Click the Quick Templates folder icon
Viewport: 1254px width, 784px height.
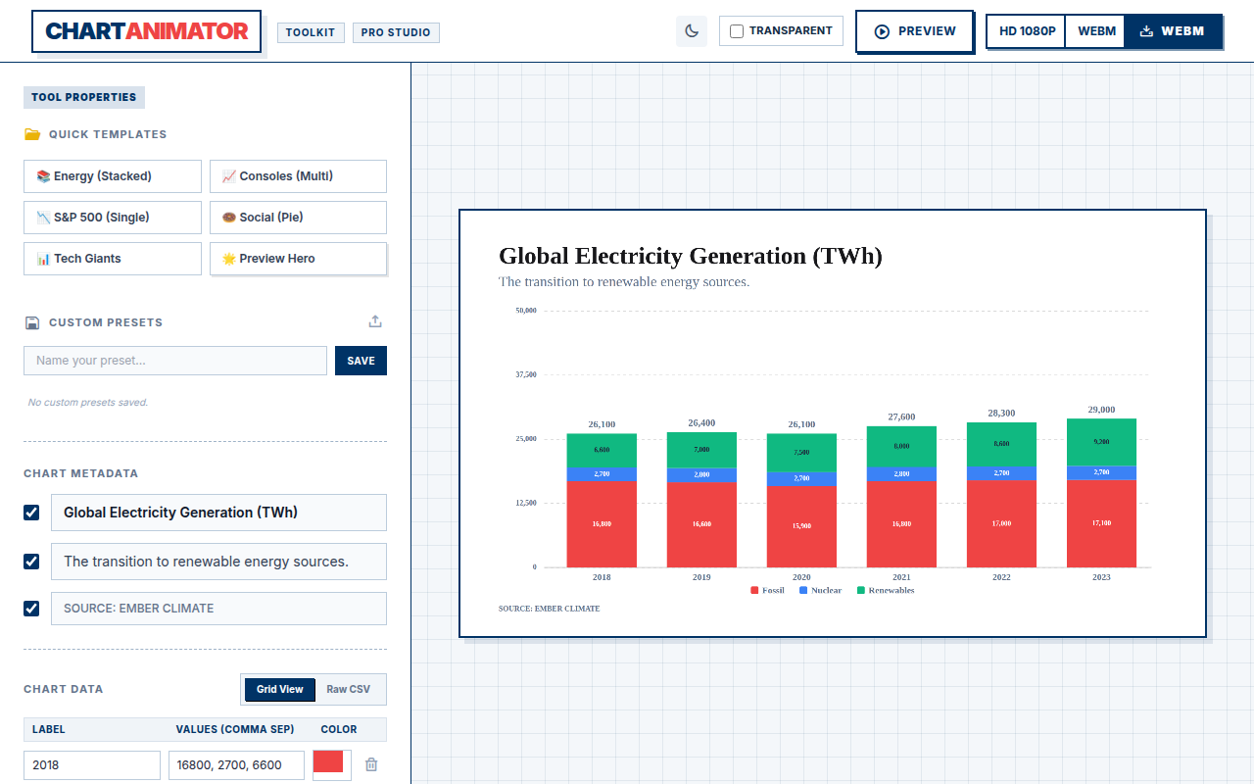(x=32, y=134)
